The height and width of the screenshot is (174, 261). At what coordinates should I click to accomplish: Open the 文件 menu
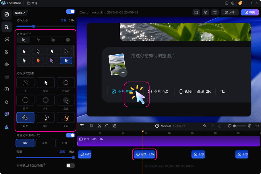pos(32,3)
